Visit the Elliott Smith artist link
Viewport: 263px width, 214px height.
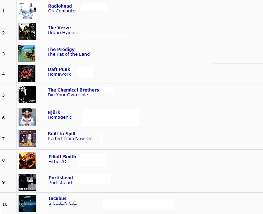62,157
